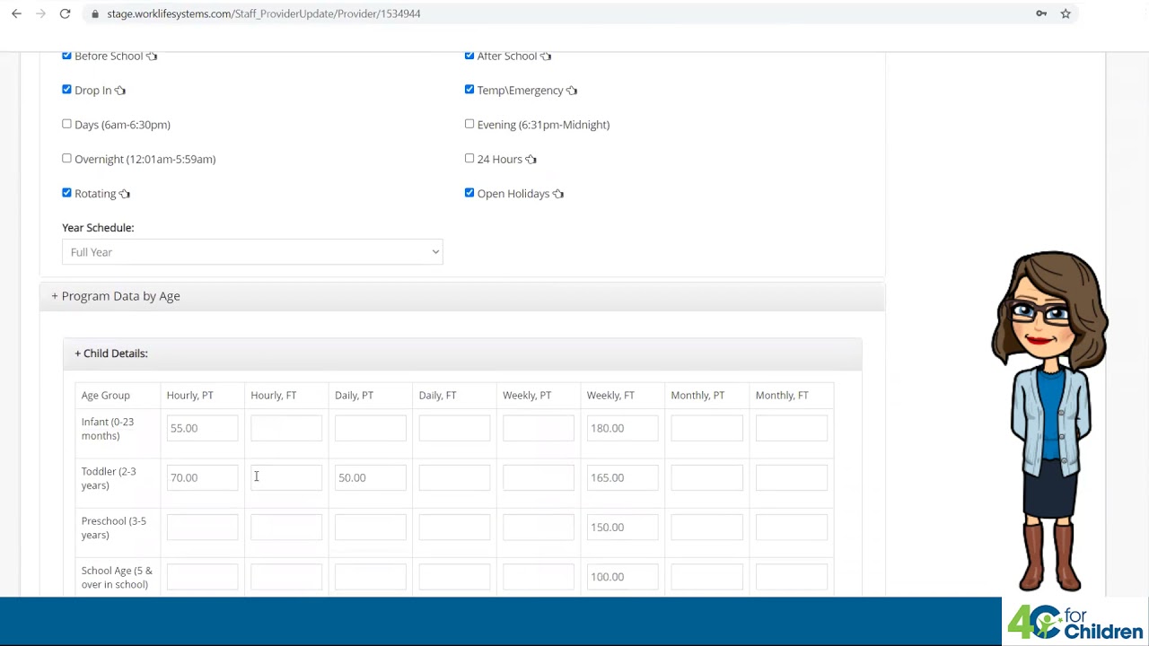Click Infant Monthly FT field
This screenshot has width=1149, height=646.
[x=792, y=428]
